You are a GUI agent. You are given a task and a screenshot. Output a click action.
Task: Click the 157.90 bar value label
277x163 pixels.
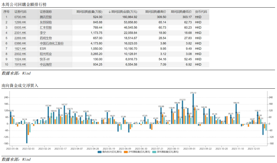(x=48, y=106)
